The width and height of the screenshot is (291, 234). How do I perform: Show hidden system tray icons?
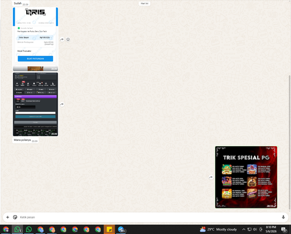click(244, 229)
